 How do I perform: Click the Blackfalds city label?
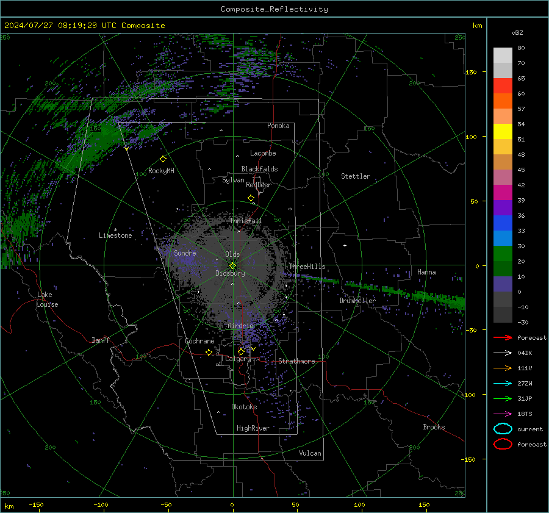tap(259, 169)
